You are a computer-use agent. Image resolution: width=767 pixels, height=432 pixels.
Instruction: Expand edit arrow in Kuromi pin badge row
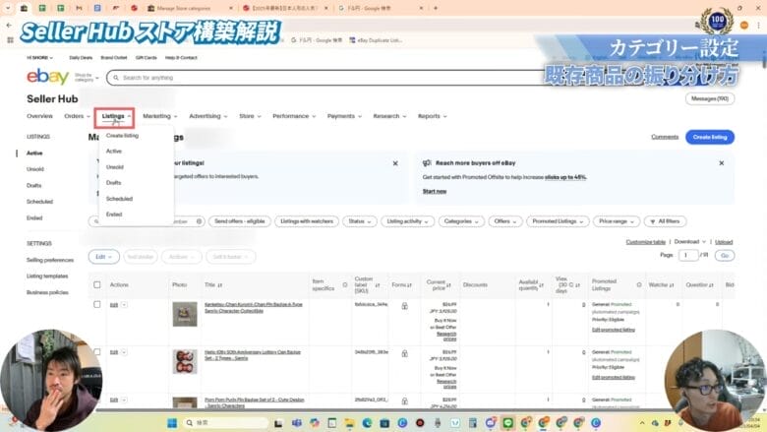pos(124,305)
